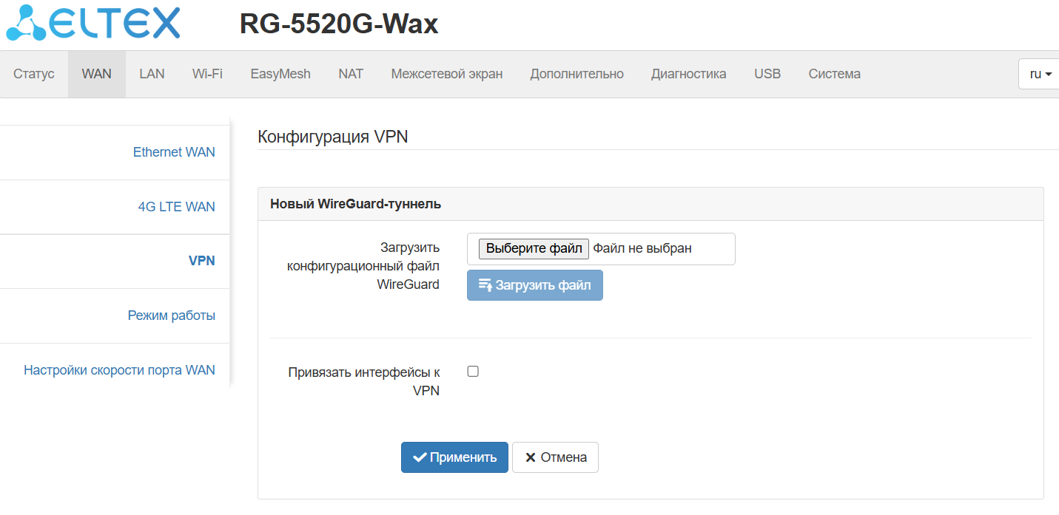Open the Дополнительно menu tab

576,74
